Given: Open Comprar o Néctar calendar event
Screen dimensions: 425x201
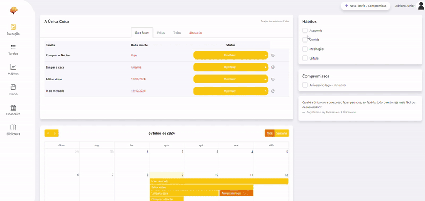Looking at the screenshot, I should [167, 199].
